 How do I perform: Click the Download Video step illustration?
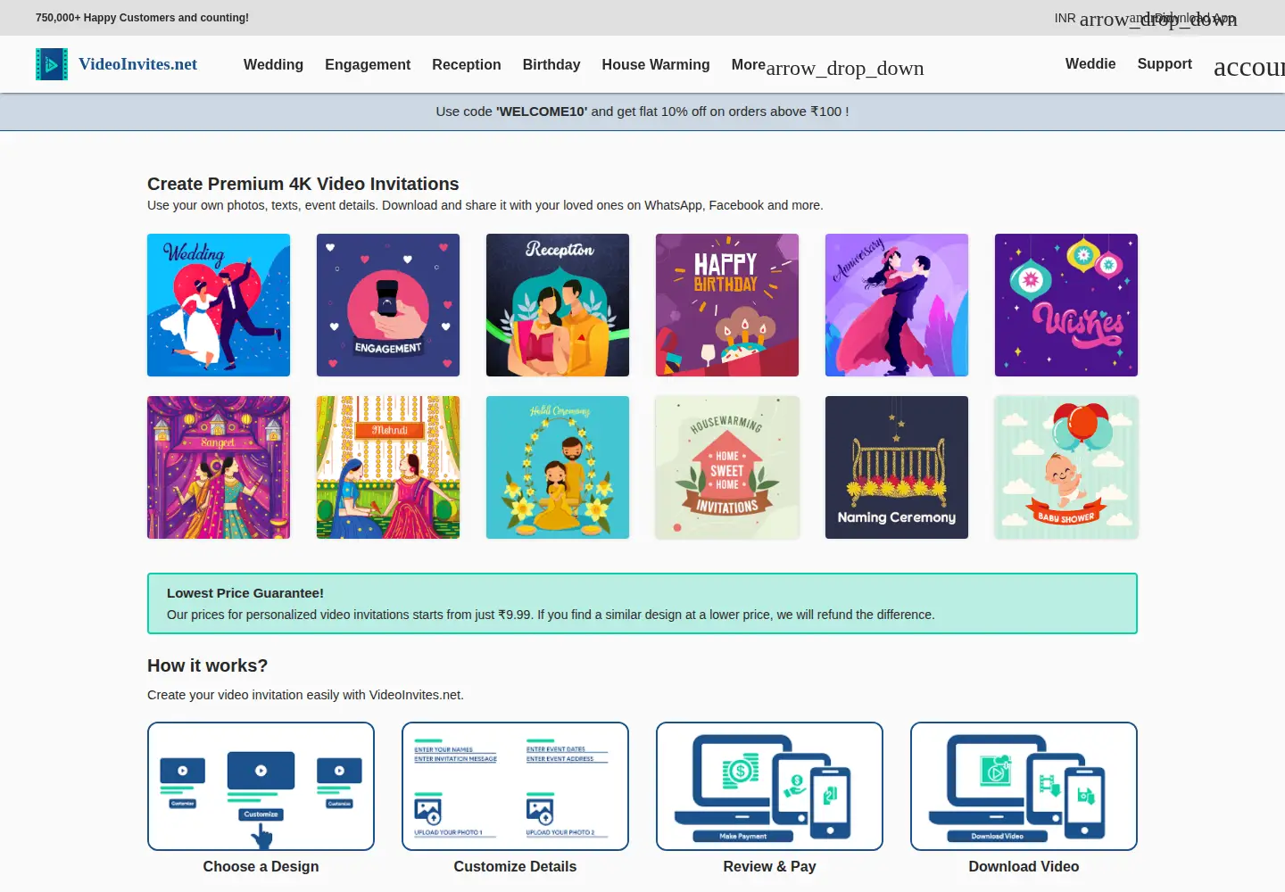click(1024, 786)
